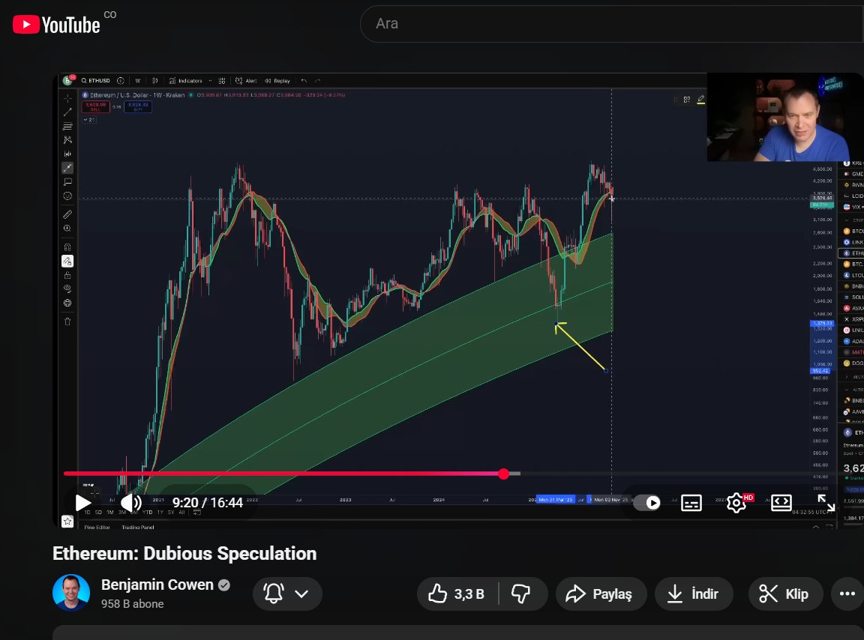The image size is (864, 640).
Task: Click the magnet mode icon in chart sidebar
Action: pos(67,247)
